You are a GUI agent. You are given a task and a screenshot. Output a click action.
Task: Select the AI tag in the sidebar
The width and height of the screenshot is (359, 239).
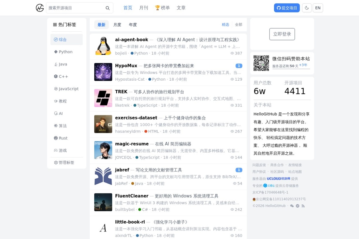coord(66,114)
